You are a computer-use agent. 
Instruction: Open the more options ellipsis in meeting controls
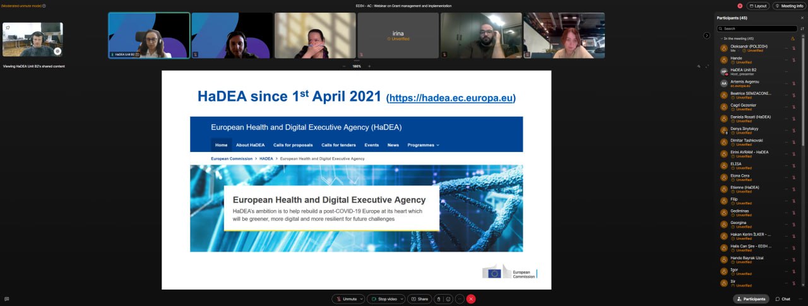click(460, 299)
